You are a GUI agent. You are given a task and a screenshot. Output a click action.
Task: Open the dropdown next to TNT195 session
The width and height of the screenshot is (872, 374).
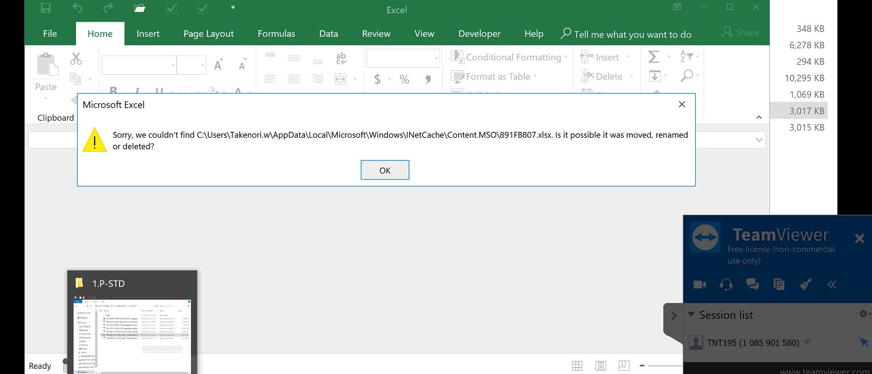[x=807, y=342]
